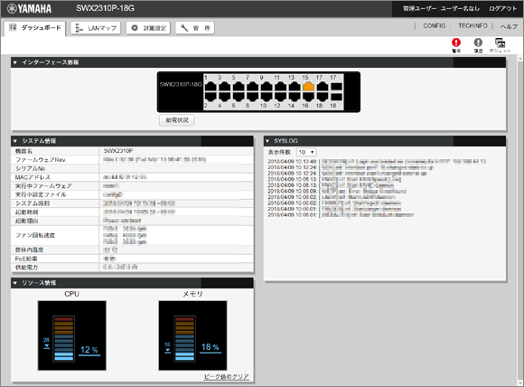Image resolution: width=524 pixels, height=387 pixels.
Task: Open the 詳細設定 tab
Action: 148,28
